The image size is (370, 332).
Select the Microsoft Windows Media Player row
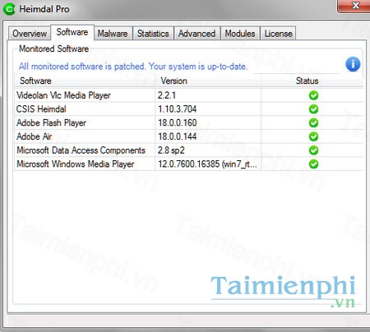tap(188, 164)
